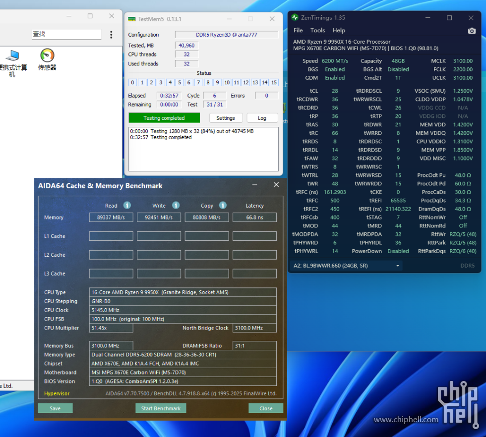Click ZenTimings MEM VDD value 1.4200V

[x=463, y=125]
